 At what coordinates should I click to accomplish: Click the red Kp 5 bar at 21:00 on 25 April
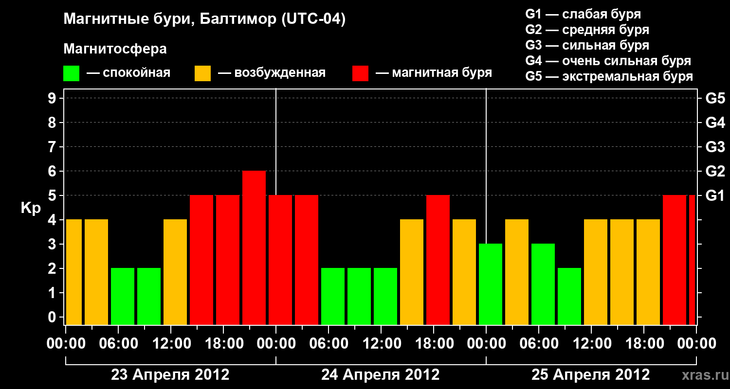click(675, 260)
